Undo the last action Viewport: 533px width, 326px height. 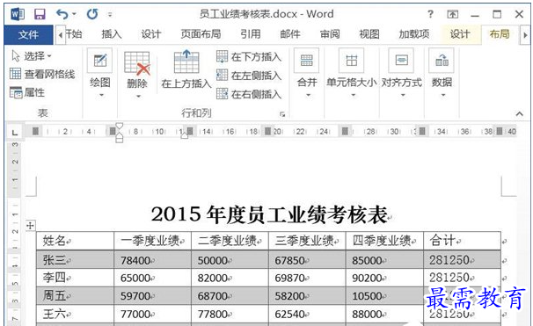62,14
